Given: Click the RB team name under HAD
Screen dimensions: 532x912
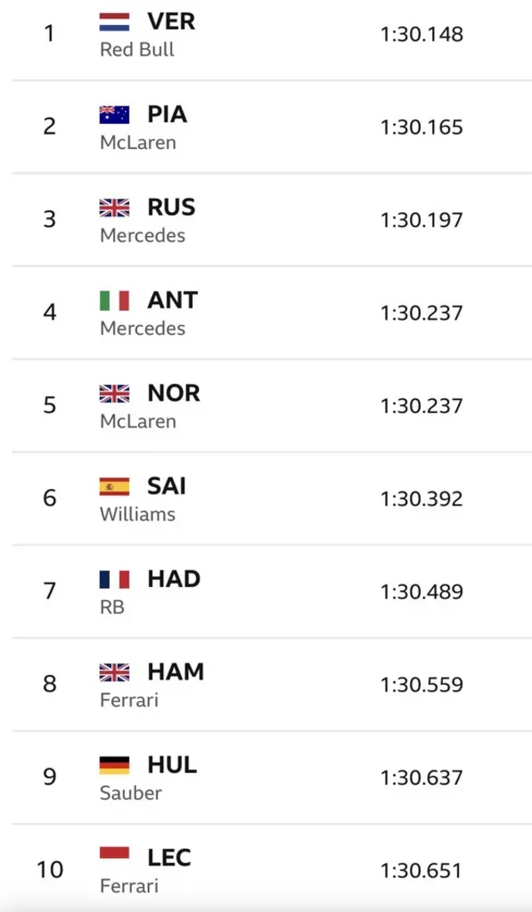Looking at the screenshot, I should pos(112,608).
